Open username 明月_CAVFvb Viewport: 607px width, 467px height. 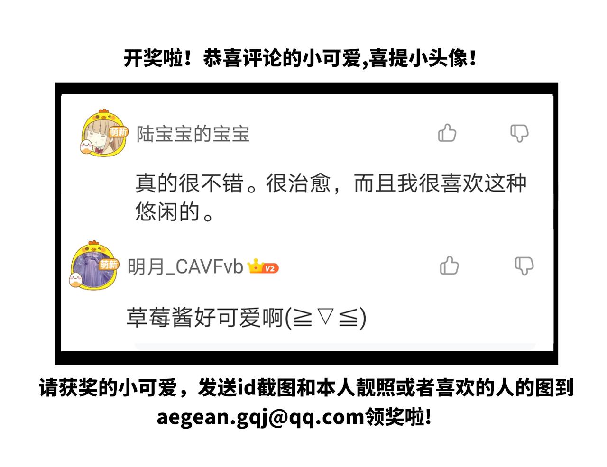pyautogui.click(x=185, y=267)
